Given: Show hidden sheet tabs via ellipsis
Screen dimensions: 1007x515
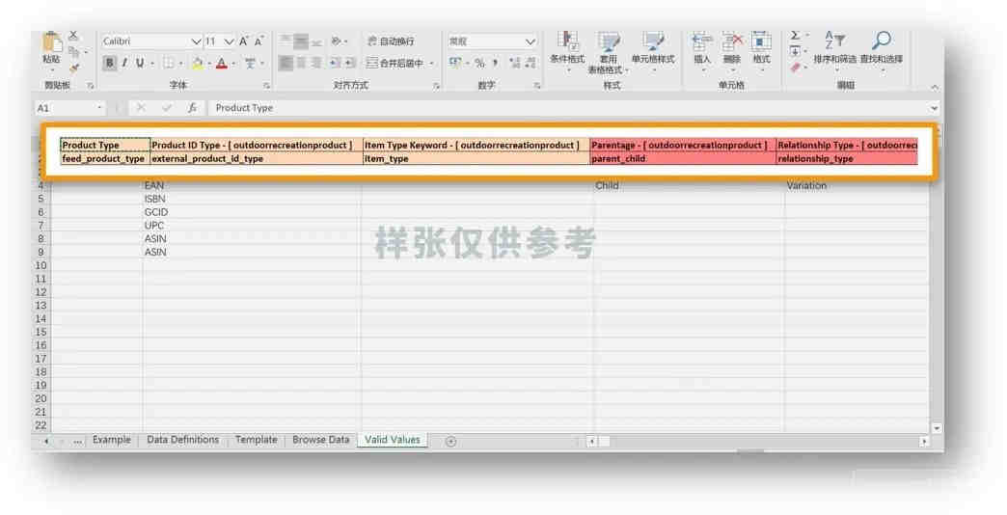Looking at the screenshot, I should (x=77, y=441).
